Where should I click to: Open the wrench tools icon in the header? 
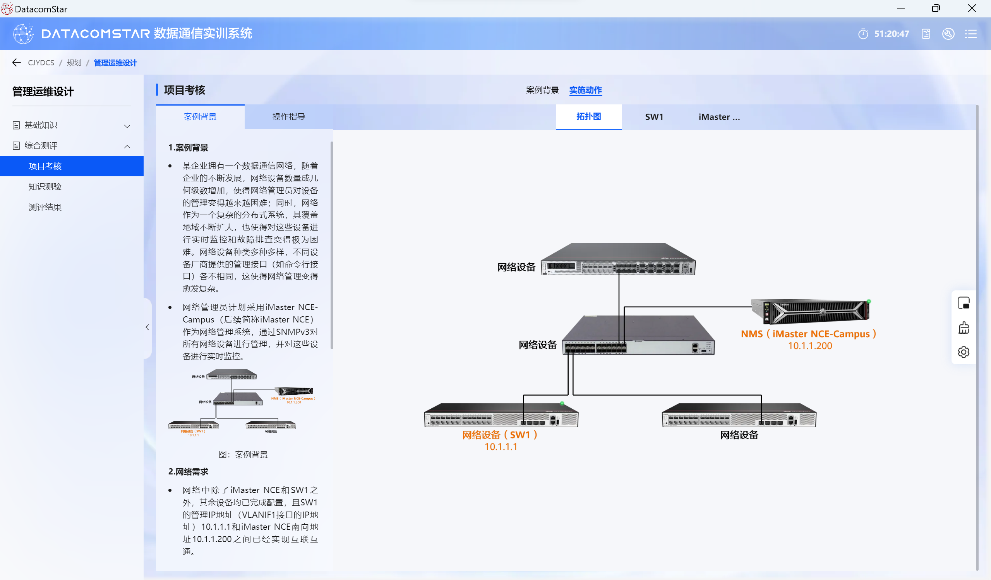point(948,34)
